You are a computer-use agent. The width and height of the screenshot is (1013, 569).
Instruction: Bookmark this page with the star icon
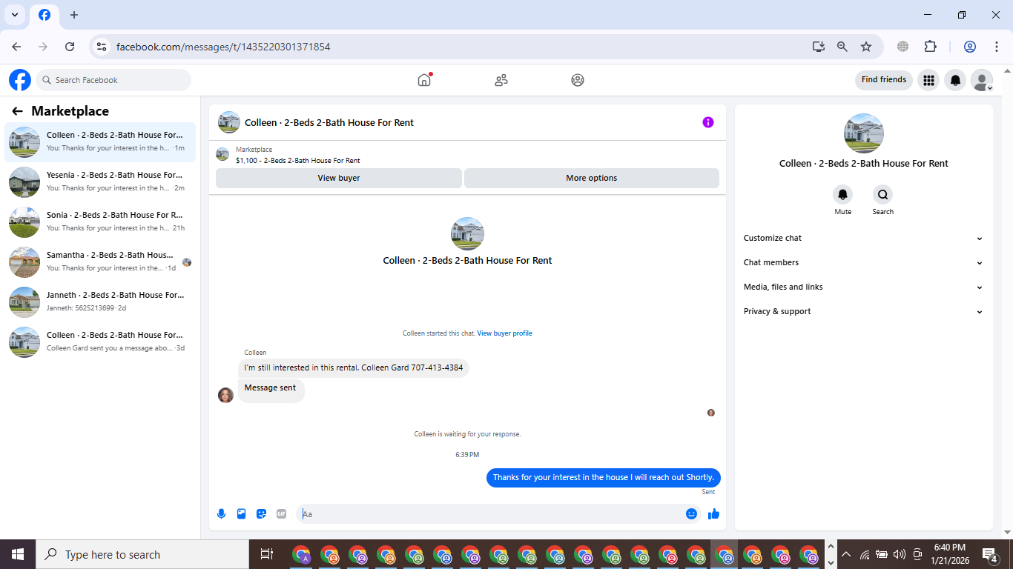click(x=866, y=47)
